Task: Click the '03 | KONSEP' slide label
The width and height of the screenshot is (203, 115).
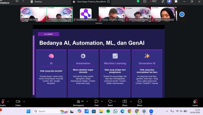Action: point(48,34)
